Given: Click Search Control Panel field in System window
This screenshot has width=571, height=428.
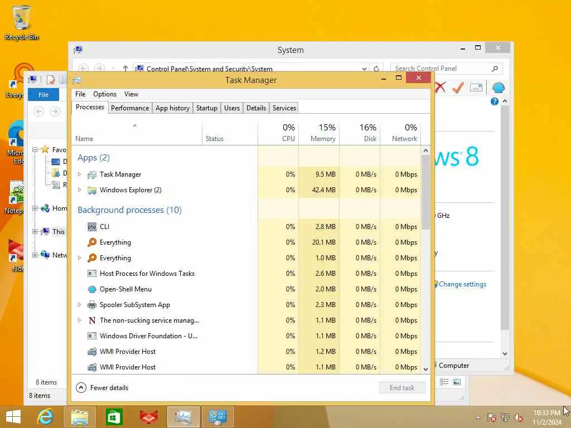Looking at the screenshot, I should [447, 69].
